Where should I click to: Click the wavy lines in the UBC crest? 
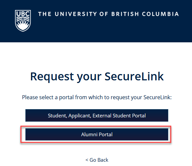23,19
